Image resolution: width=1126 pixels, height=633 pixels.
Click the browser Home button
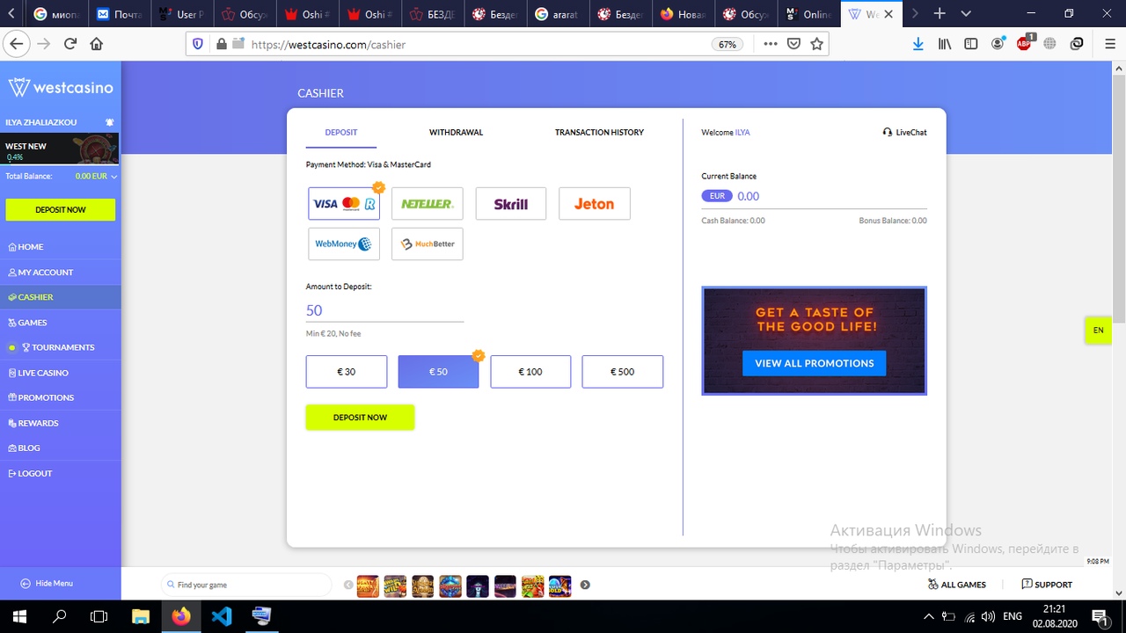[96, 44]
